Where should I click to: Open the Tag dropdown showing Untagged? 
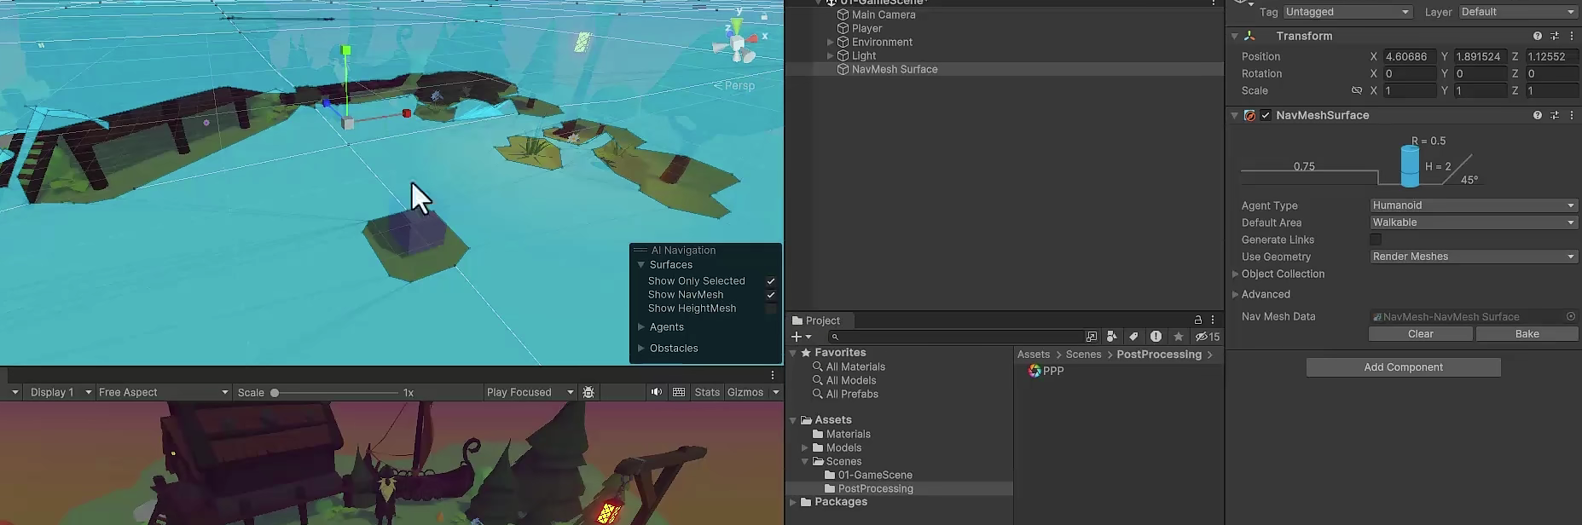pyautogui.click(x=1347, y=12)
